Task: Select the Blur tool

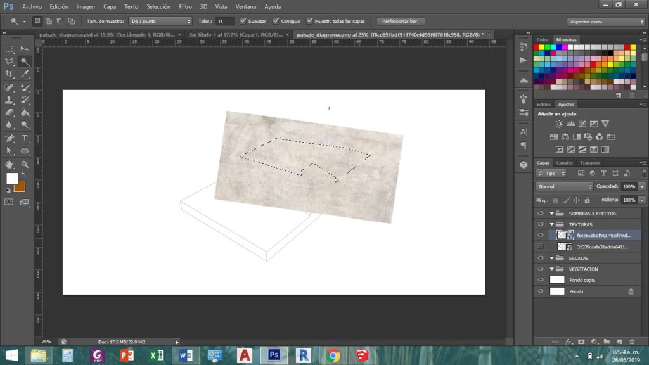Action: click(x=9, y=125)
